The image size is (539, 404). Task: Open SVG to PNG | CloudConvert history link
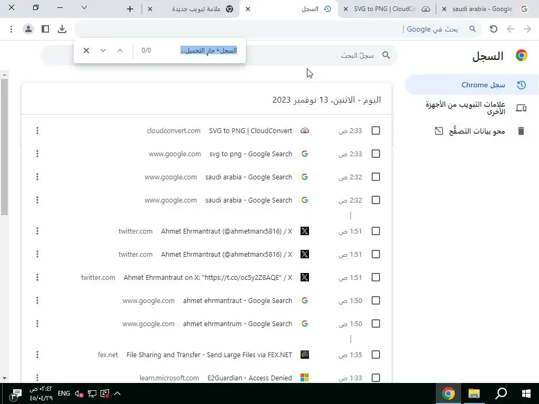[251, 130]
